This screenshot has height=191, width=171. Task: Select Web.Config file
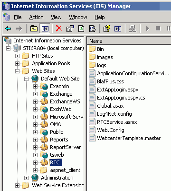click(x=111, y=130)
